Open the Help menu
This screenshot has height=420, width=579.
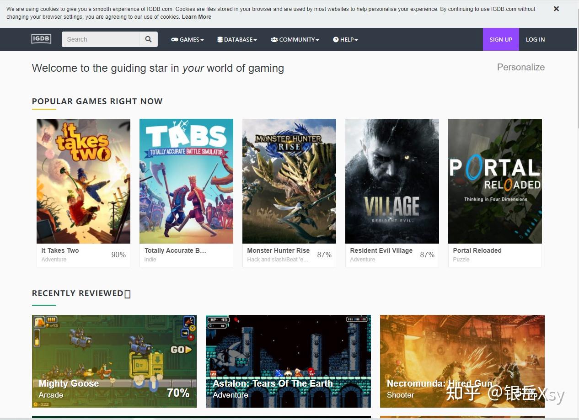coord(345,40)
